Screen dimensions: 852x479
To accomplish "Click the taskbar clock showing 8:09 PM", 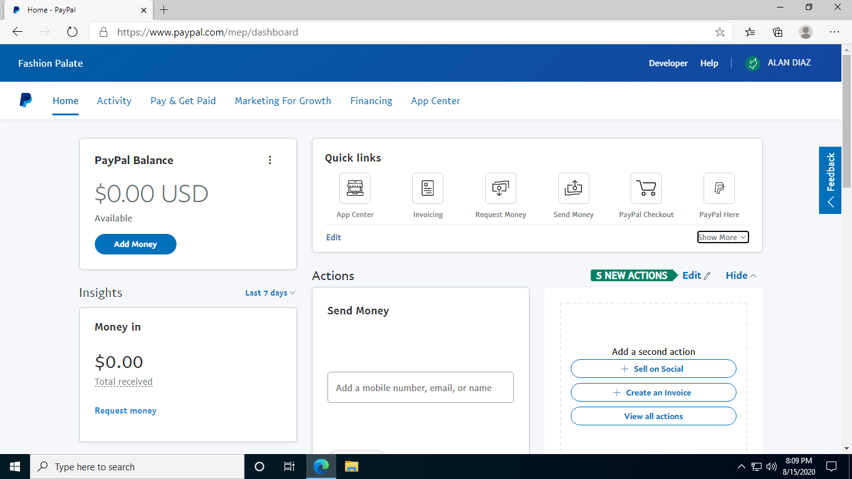I will (799, 467).
